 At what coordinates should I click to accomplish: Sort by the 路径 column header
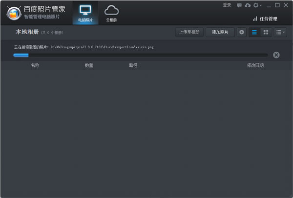coord(133,65)
